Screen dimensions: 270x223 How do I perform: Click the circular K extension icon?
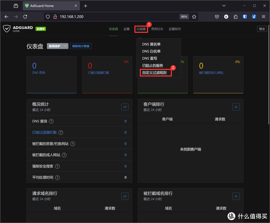226,17
